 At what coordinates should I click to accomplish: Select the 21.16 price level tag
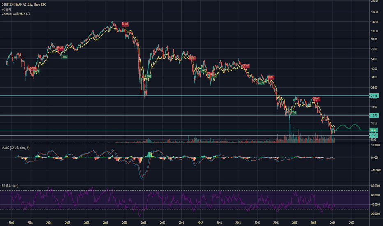(374, 95)
